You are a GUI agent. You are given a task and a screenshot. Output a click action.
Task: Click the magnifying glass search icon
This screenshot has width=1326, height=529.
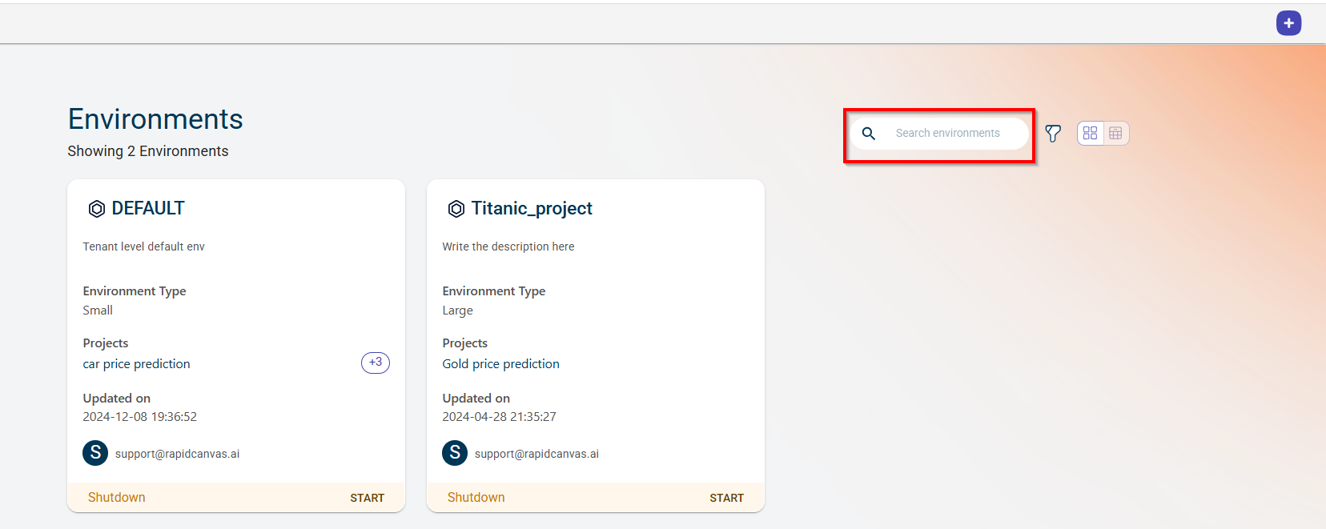869,134
